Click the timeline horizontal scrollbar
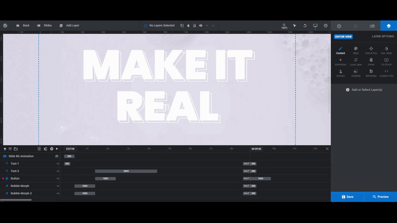 pyautogui.click(x=16, y=200)
